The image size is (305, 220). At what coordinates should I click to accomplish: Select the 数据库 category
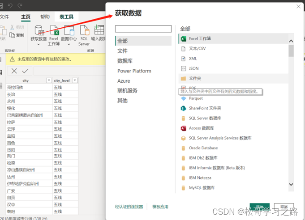[x=125, y=61]
